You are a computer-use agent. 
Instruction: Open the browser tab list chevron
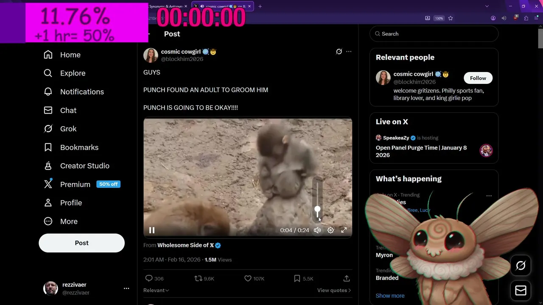pyautogui.click(x=487, y=6)
